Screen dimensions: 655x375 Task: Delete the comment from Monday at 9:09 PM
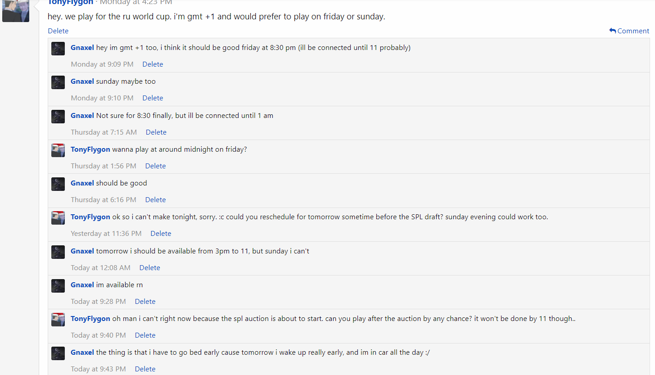click(x=153, y=64)
